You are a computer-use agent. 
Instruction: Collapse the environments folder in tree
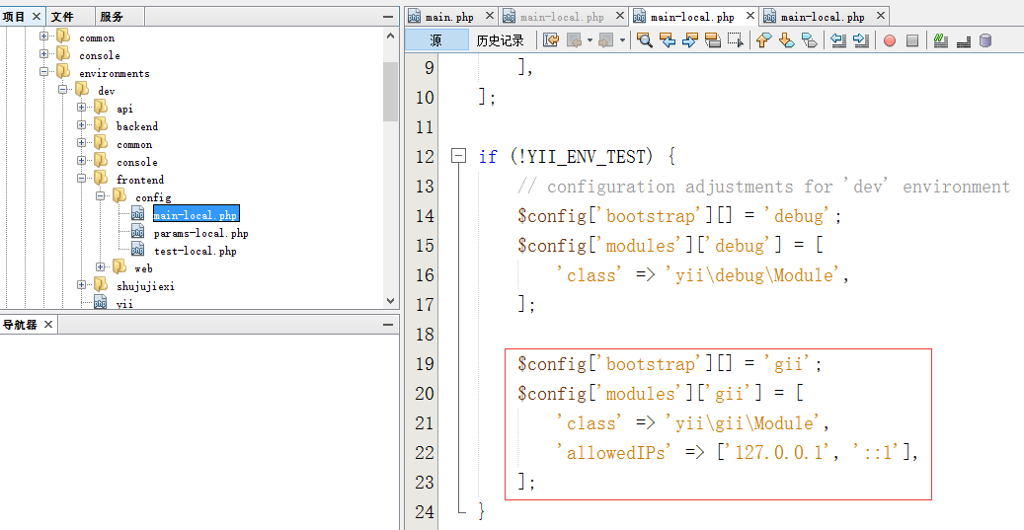coord(44,73)
